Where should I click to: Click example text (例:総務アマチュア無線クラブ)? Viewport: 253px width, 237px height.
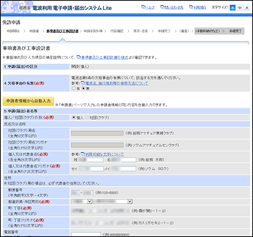pos(149,133)
